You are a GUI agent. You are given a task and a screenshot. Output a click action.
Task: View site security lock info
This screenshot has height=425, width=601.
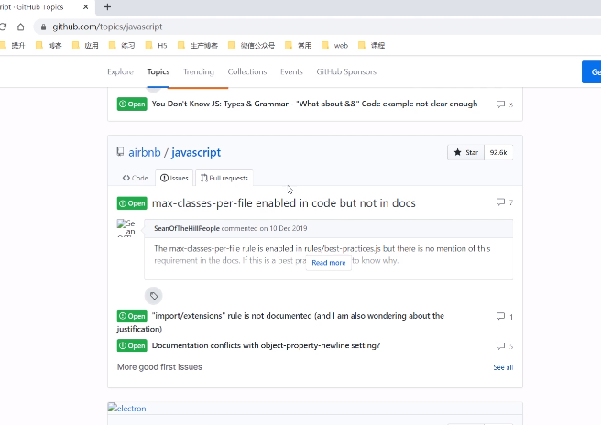pyautogui.click(x=43, y=27)
